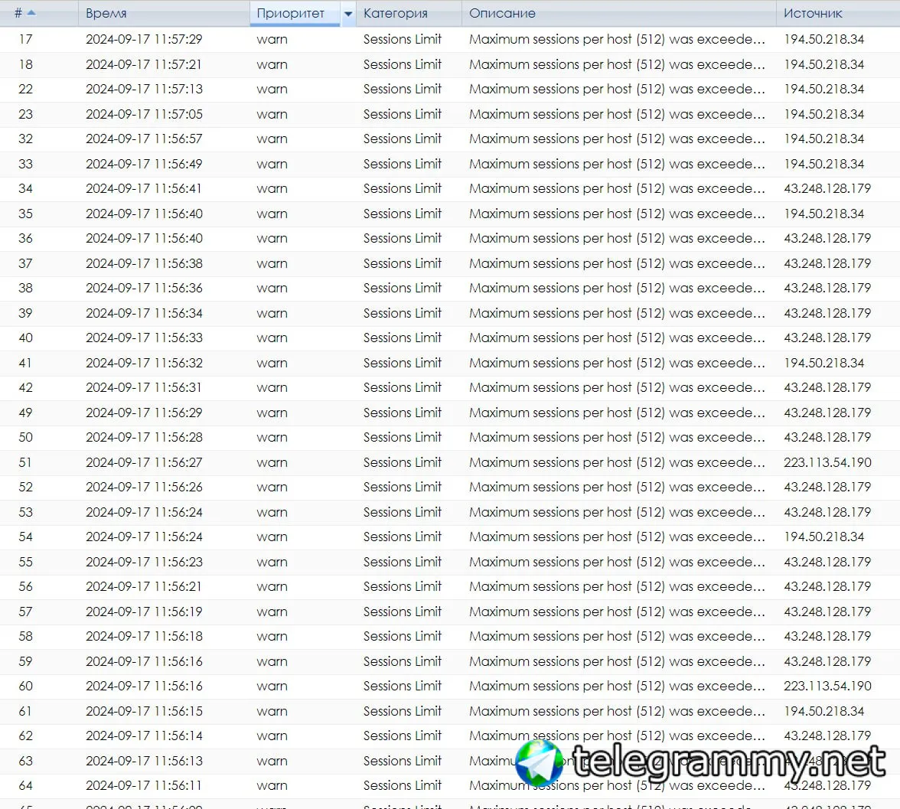
Task: Click timestamp 2024-09-17 11:56:33
Action: [144, 338]
